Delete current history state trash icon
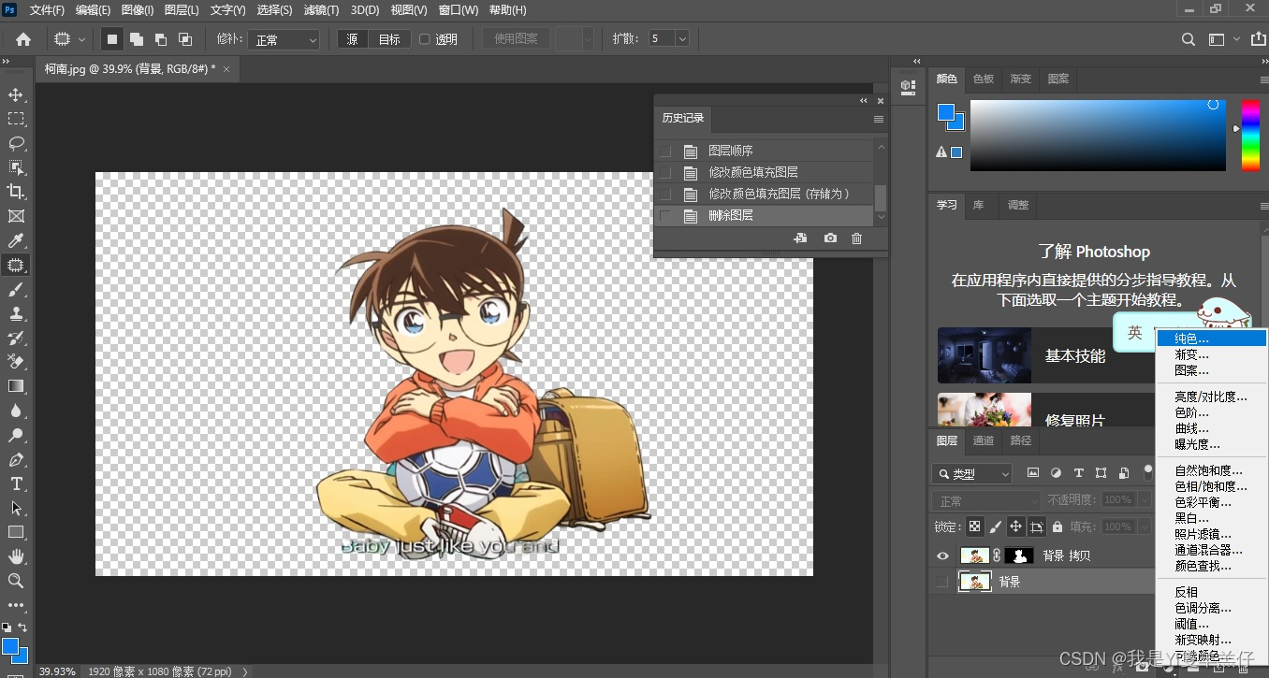The width and height of the screenshot is (1269, 678). [x=856, y=238]
